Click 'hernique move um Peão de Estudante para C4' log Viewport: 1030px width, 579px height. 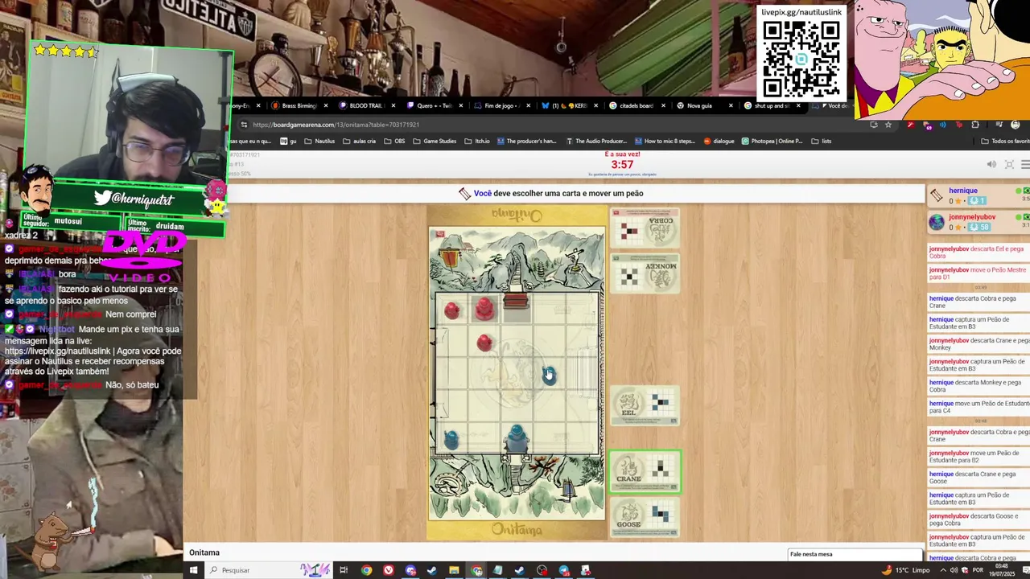(x=978, y=407)
